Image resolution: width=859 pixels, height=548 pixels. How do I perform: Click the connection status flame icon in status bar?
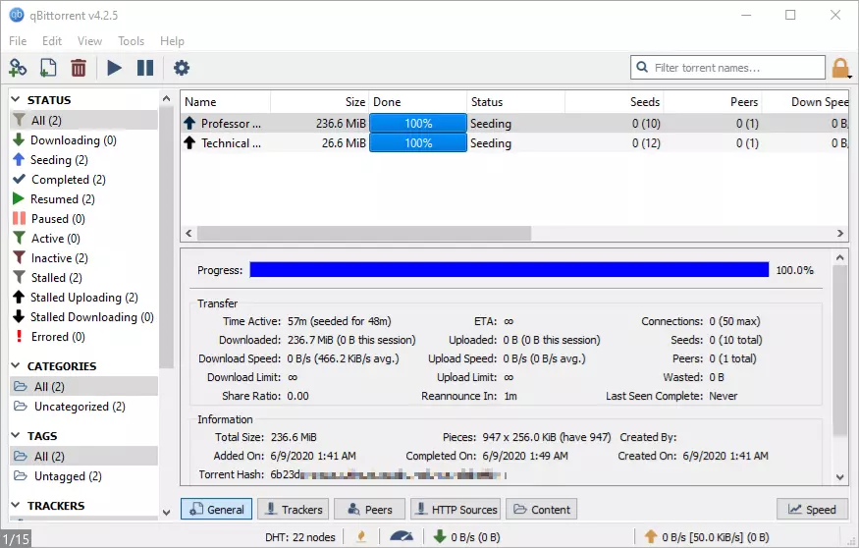point(361,536)
